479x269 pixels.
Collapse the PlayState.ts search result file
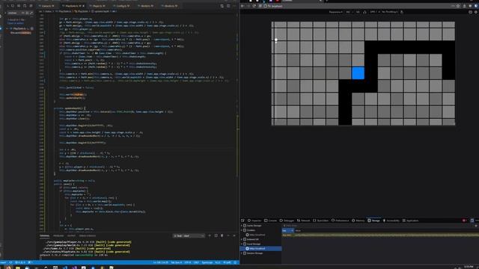(x=7, y=28)
